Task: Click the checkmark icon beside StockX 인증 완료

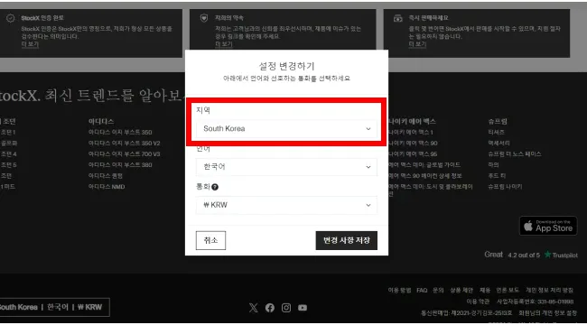Action: (11, 18)
